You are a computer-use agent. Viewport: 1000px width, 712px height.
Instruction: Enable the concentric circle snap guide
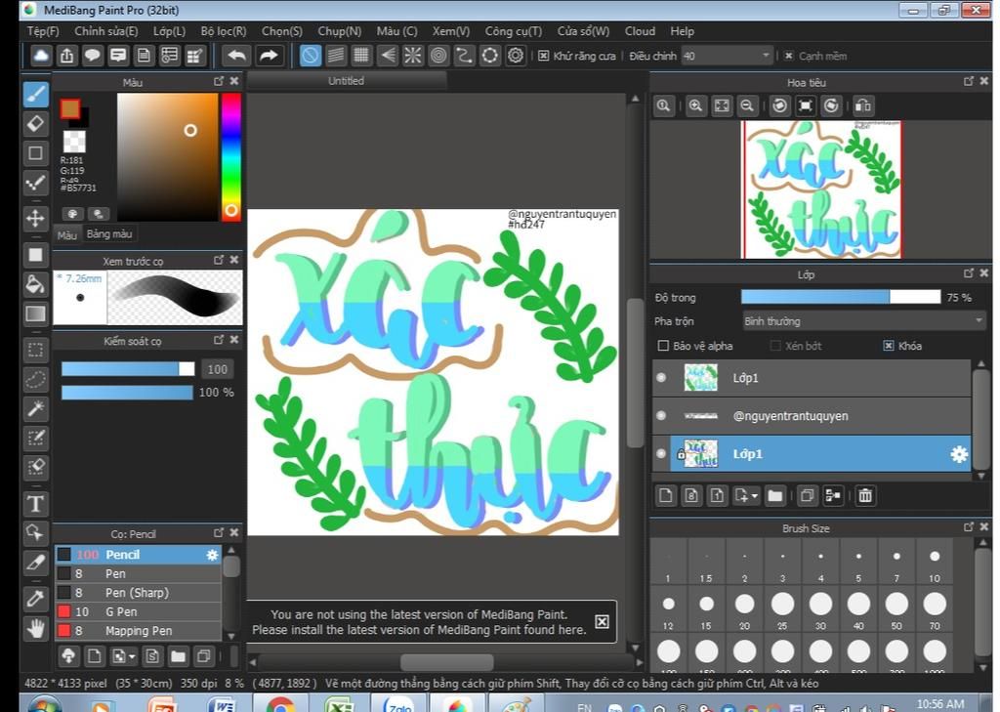(438, 56)
